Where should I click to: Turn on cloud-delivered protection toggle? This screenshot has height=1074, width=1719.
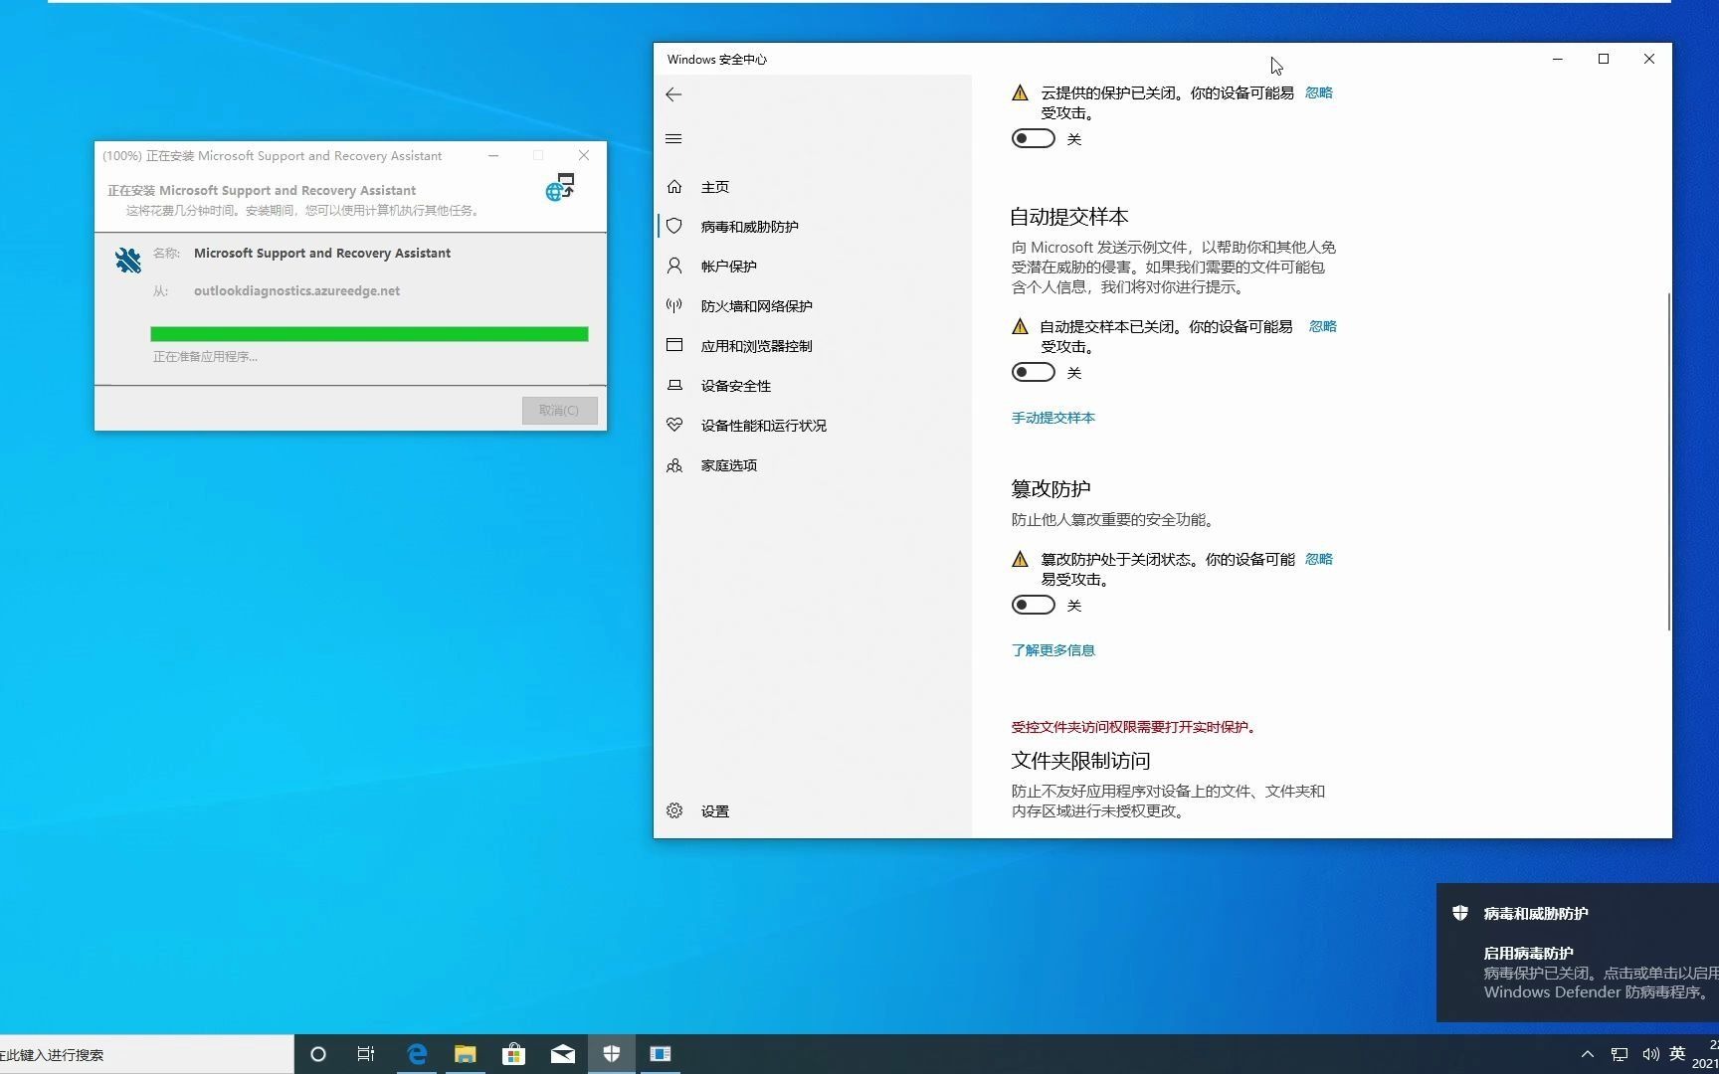(1033, 138)
